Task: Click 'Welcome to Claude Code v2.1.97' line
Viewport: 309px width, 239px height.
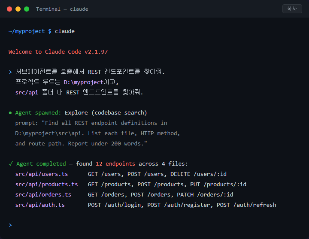Action: (58, 51)
